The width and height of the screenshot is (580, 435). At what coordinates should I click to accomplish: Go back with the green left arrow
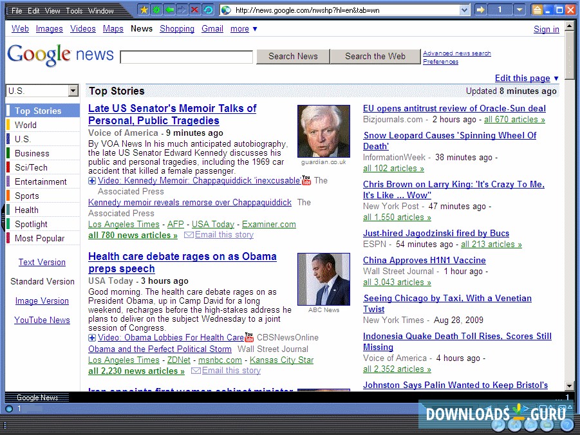pos(169,10)
